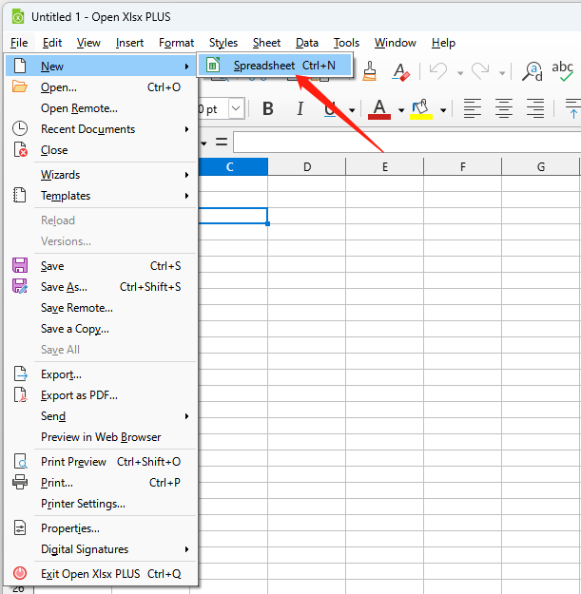Select the column E header
Screen dimensions: 581x594
coord(384,167)
